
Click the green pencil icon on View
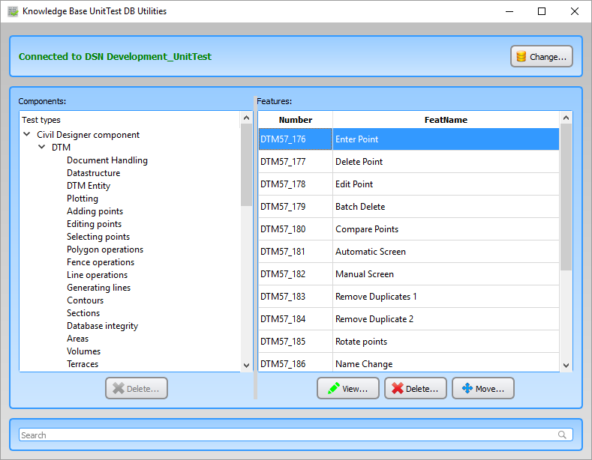coord(334,388)
